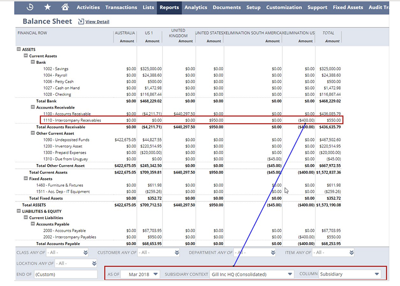
Task: Expand the Department filter multi-select
Action: [x=272, y=252]
